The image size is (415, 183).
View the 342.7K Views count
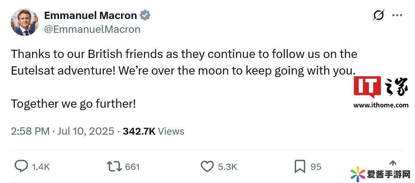[x=153, y=131]
